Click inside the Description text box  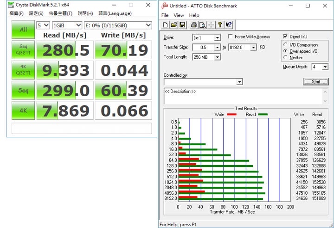(x=244, y=96)
